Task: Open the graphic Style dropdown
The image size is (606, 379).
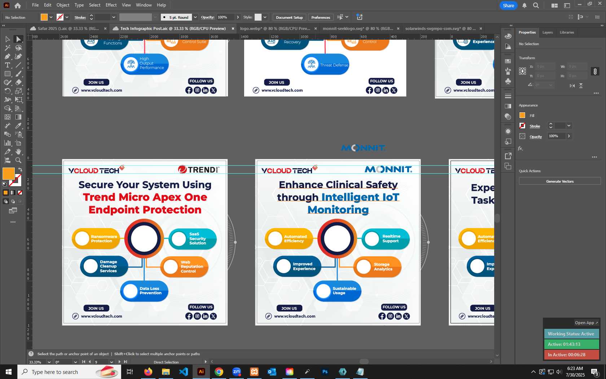Action: click(x=265, y=17)
